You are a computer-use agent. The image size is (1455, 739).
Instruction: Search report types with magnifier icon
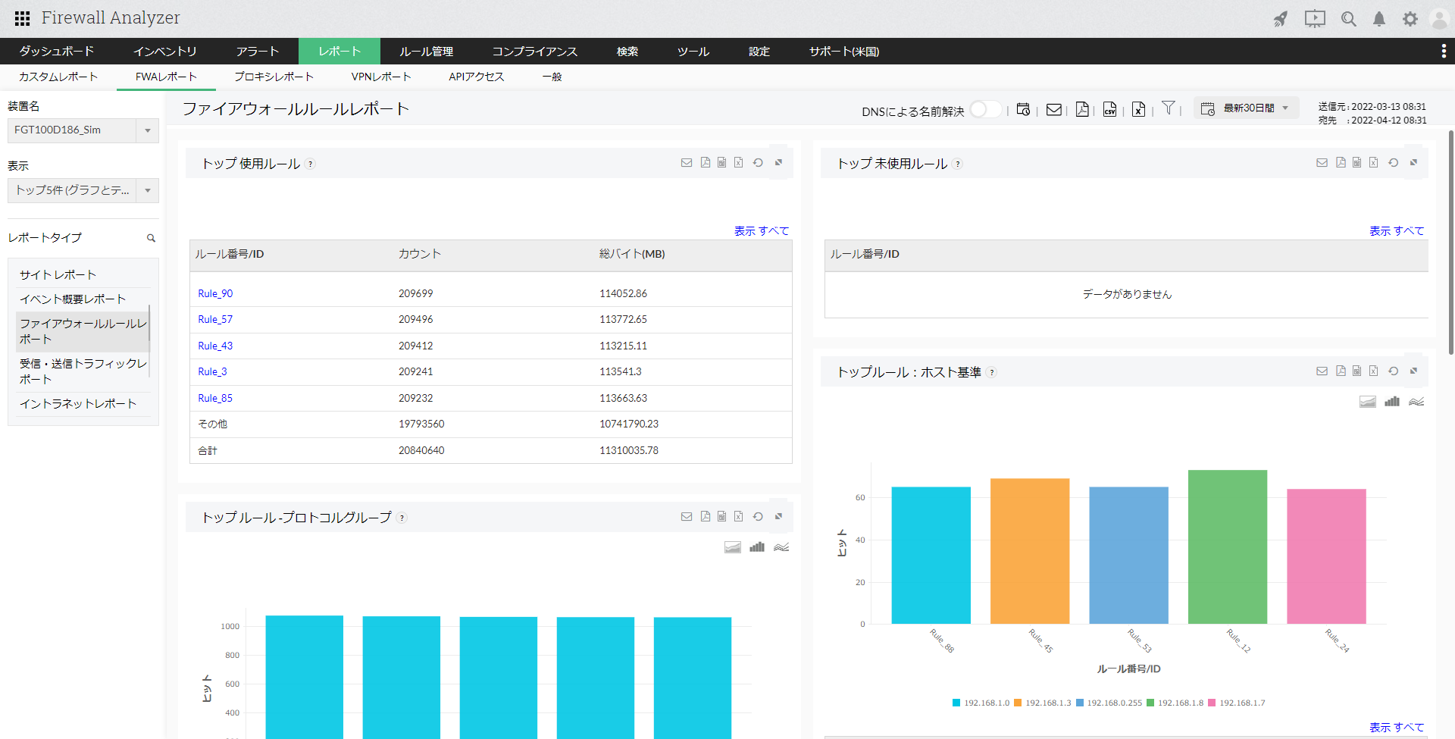click(x=151, y=238)
